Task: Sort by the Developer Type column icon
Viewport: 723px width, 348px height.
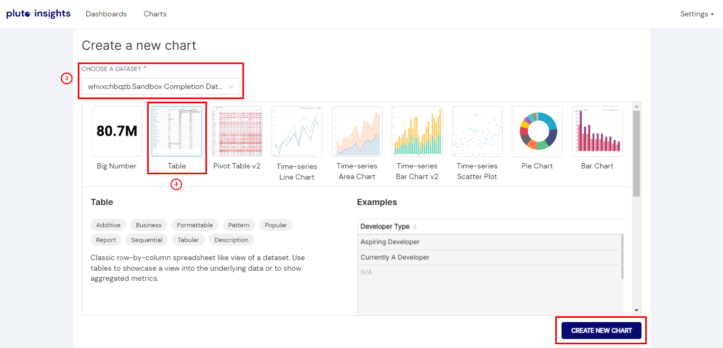Action: 415,227
